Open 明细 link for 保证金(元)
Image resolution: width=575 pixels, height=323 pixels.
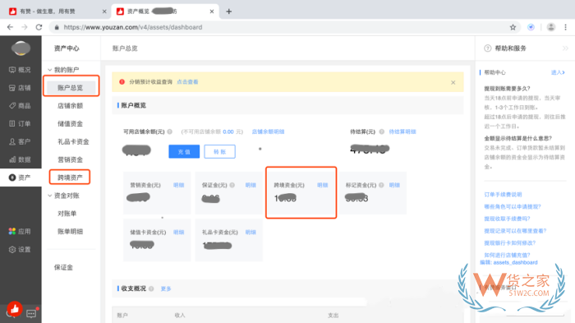pos(251,186)
